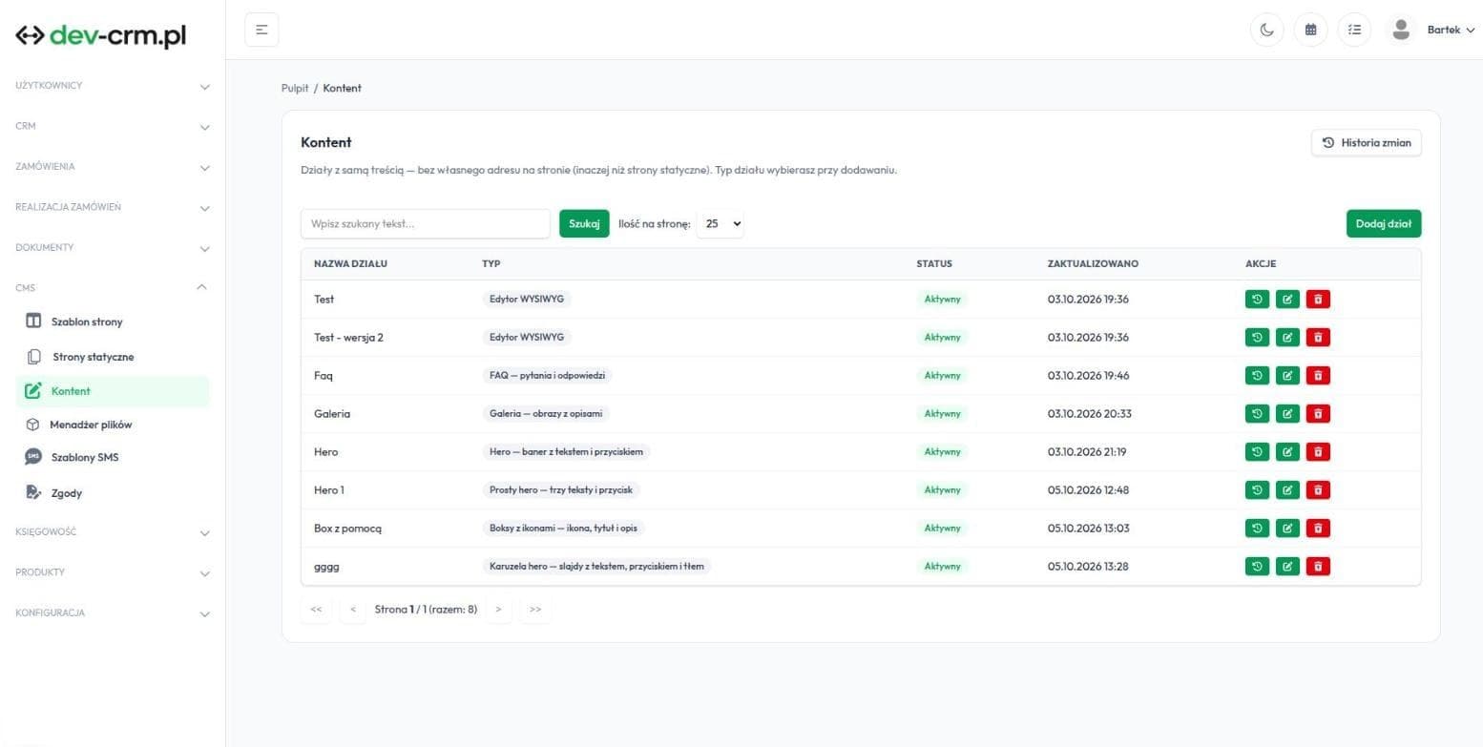The height and width of the screenshot is (747, 1483).
Task: Expand the Księgowość sidebar section
Action: click(113, 532)
